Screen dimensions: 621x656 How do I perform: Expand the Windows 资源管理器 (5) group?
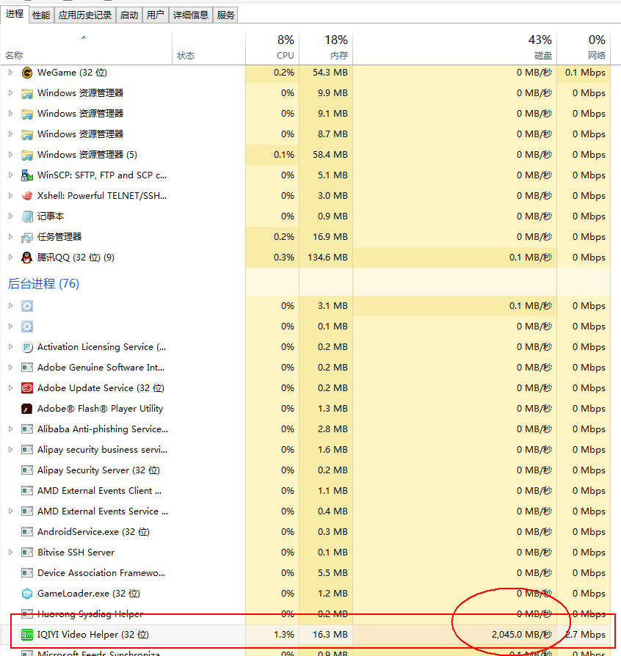pos(10,154)
